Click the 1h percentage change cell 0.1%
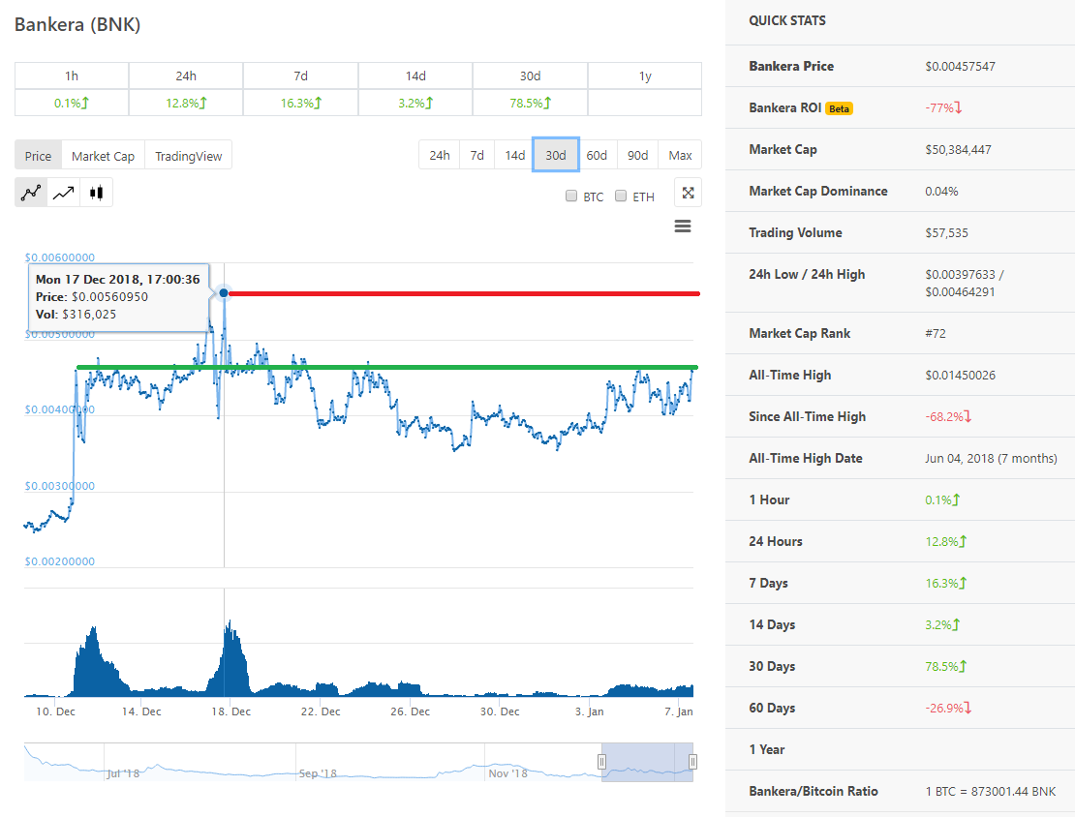1075x817 pixels. pyautogui.click(x=72, y=103)
